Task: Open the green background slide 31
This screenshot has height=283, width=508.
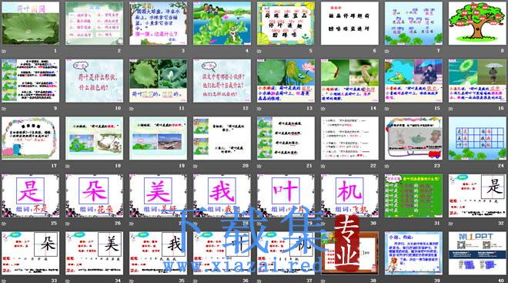Action: coord(413,196)
